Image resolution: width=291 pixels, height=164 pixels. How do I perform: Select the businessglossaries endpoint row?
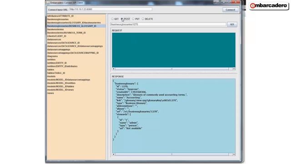(x=76, y=19)
